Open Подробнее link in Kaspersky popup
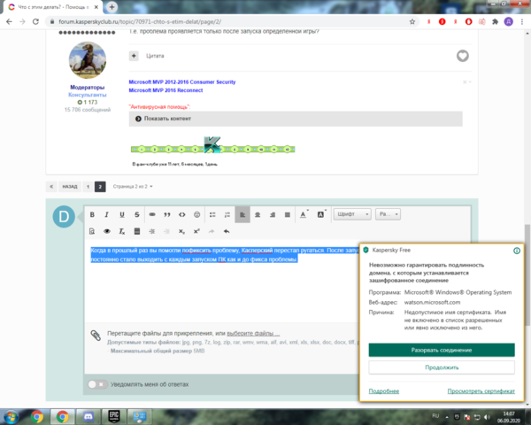This screenshot has width=531, height=425. coord(384,391)
